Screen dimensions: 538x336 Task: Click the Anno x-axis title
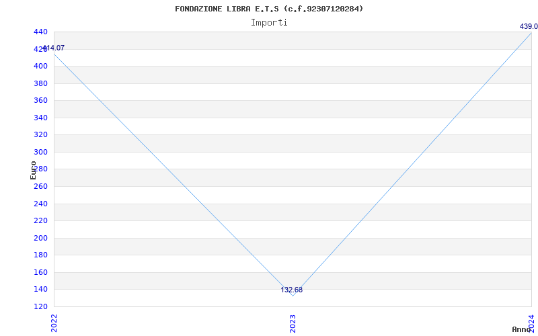pyautogui.click(x=521, y=329)
